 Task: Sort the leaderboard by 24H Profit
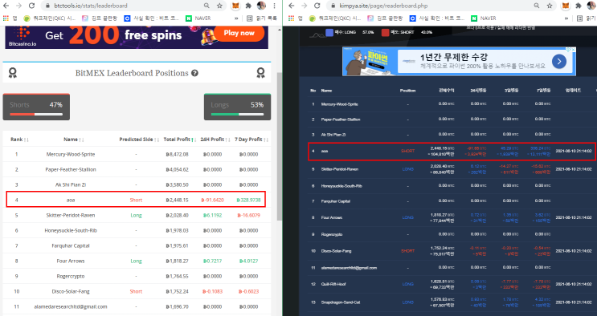pos(215,140)
